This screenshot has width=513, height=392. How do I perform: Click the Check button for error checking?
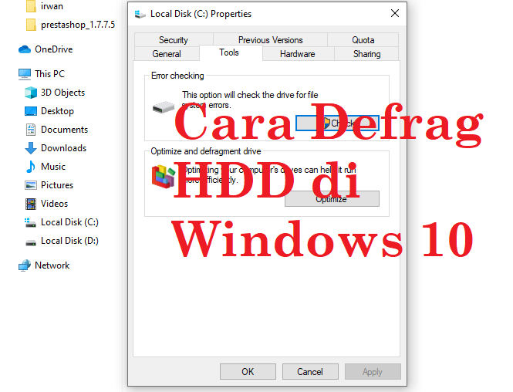(x=337, y=123)
